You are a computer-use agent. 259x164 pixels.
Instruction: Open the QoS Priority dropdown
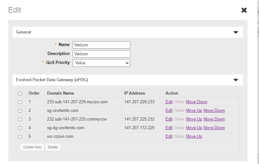[101, 63]
